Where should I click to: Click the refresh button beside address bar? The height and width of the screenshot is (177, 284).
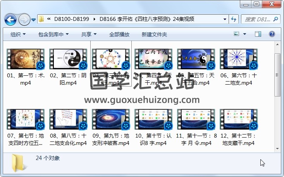tap(234, 19)
